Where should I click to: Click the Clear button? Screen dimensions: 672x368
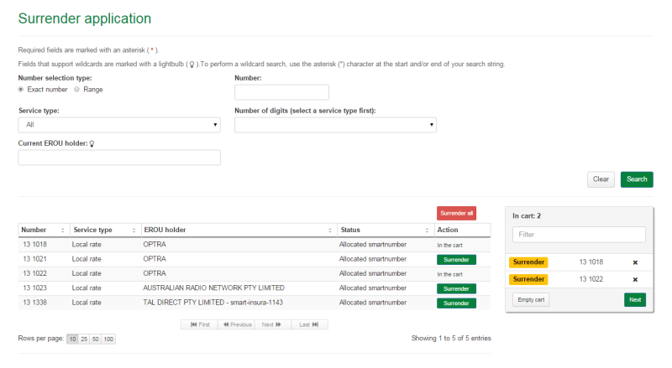click(x=601, y=179)
